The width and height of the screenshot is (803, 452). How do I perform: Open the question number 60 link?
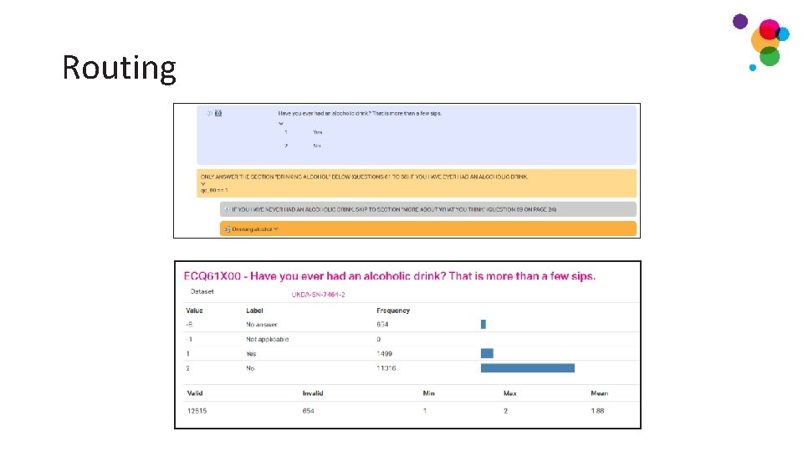click(x=218, y=113)
